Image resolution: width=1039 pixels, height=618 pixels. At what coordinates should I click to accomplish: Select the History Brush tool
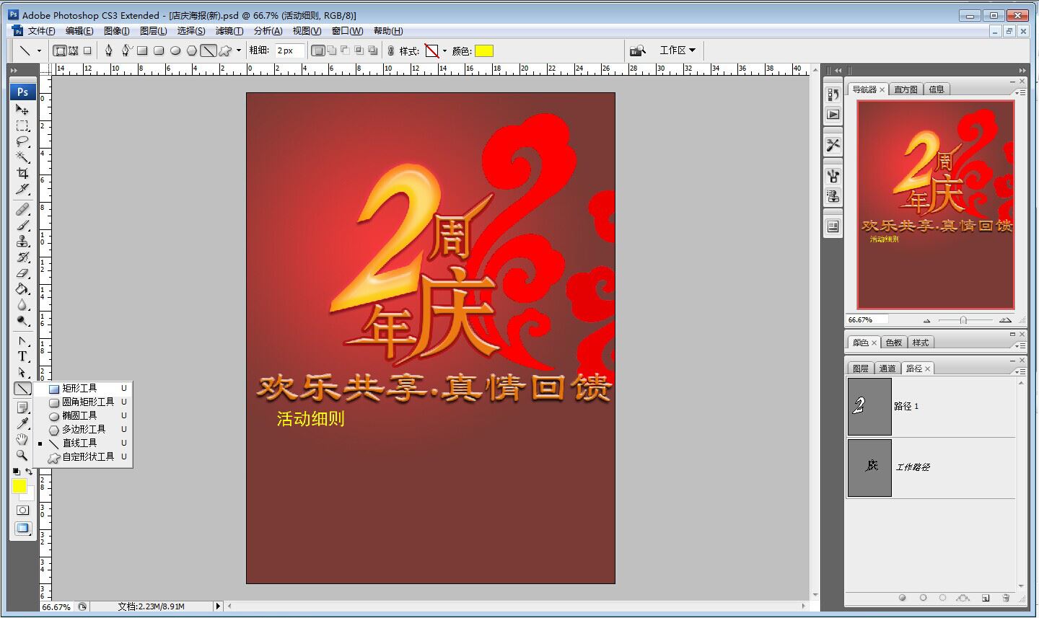click(x=22, y=257)
